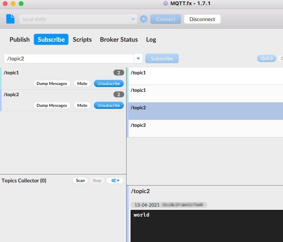The height and width of the screenshot is (242, 283).
Task: Select the first /topic1 received message
Action: [205, 76]
